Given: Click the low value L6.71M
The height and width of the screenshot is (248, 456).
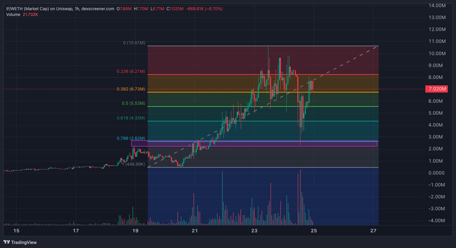Looking at the screenshot, I should [x=157, y=9].
